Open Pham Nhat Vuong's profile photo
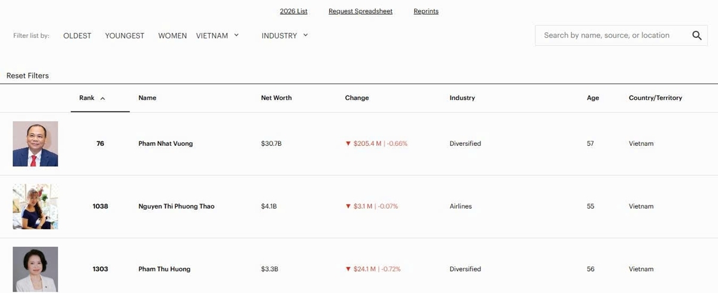The width and height of the screenshot is (718, 293). (x=35, y=144)
